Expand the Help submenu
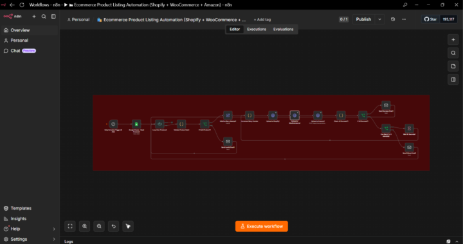463x244 pixels. (54, 229)
